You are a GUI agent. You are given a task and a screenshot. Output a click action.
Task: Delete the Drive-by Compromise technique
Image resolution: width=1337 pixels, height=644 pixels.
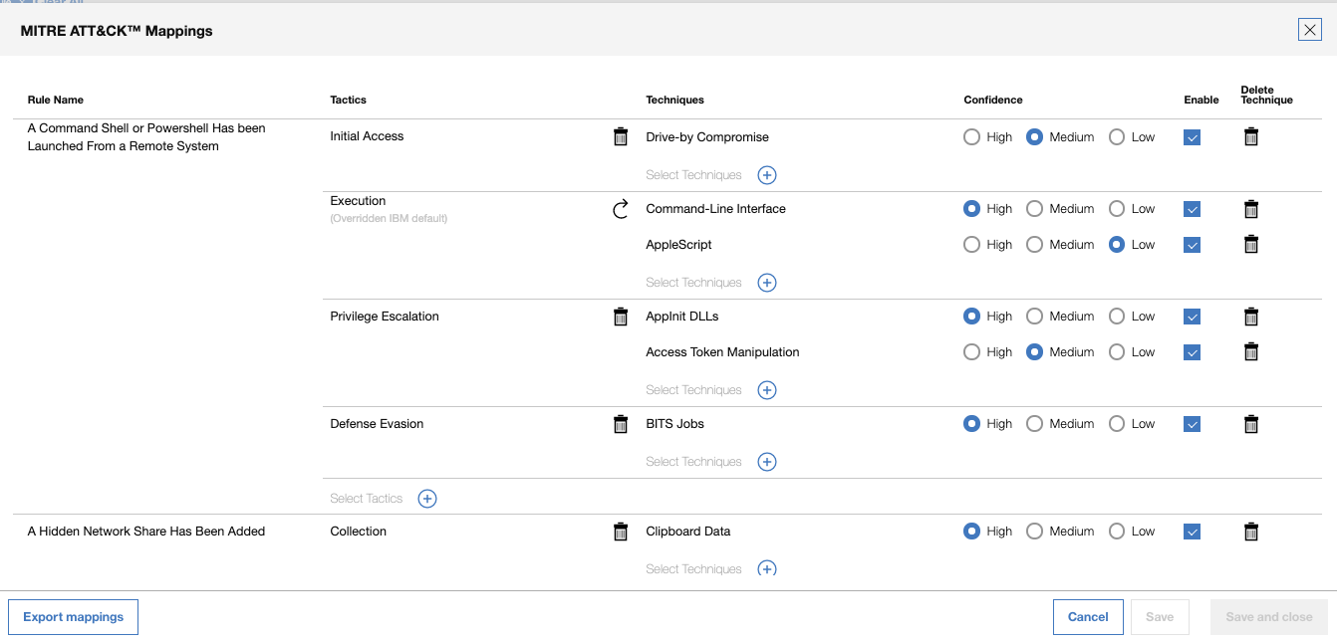click(1251, 137)
